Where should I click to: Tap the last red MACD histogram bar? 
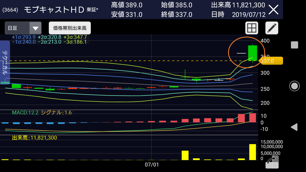click(x=252, y=118)
